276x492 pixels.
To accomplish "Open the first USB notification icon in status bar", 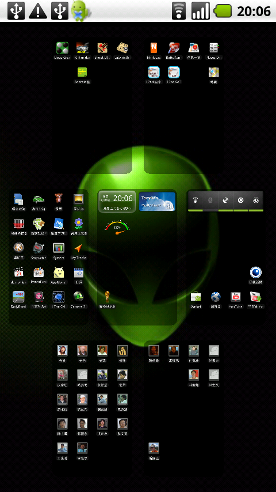I will 16,11.
